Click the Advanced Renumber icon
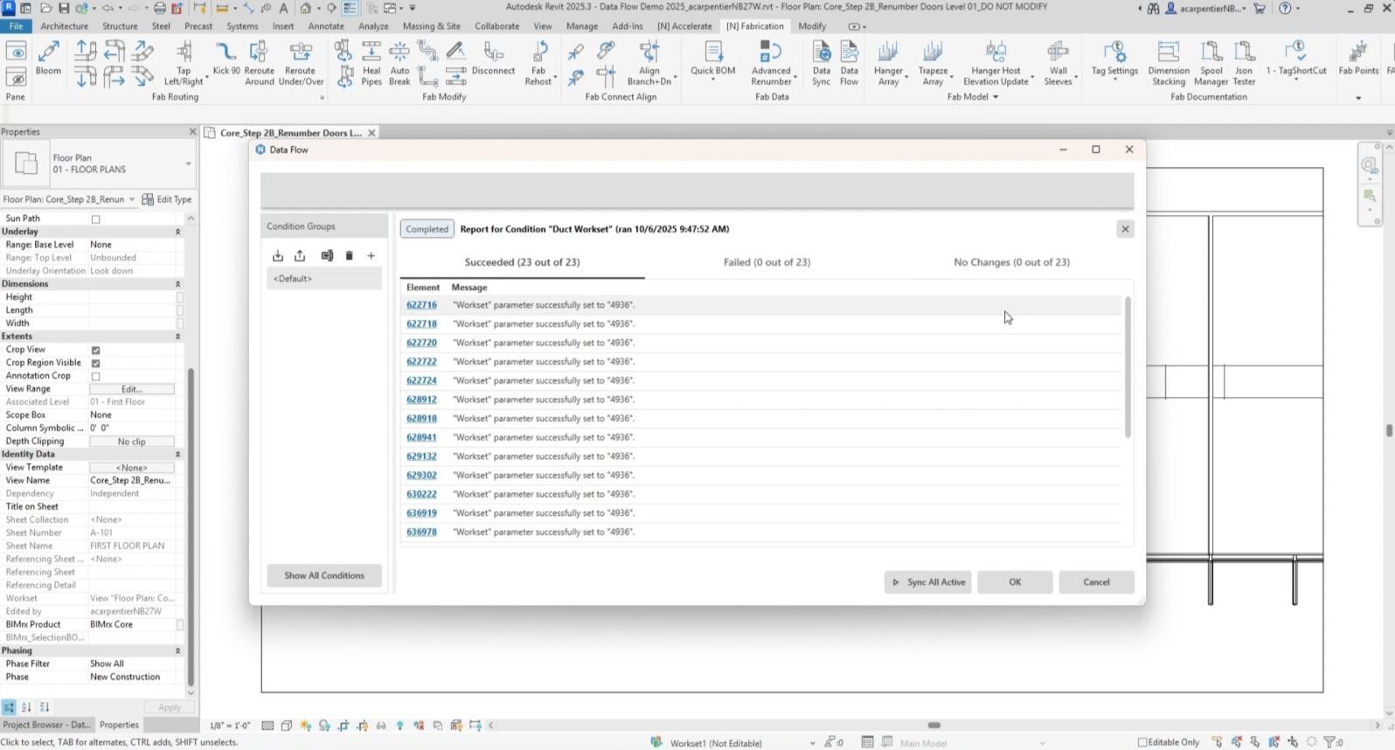The width and height of the screenshot is (1395, 750). point(770,52)
